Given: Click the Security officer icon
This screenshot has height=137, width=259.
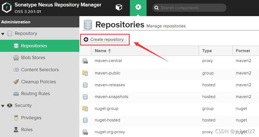Looking at the screenshot, I should coord(10,105).
